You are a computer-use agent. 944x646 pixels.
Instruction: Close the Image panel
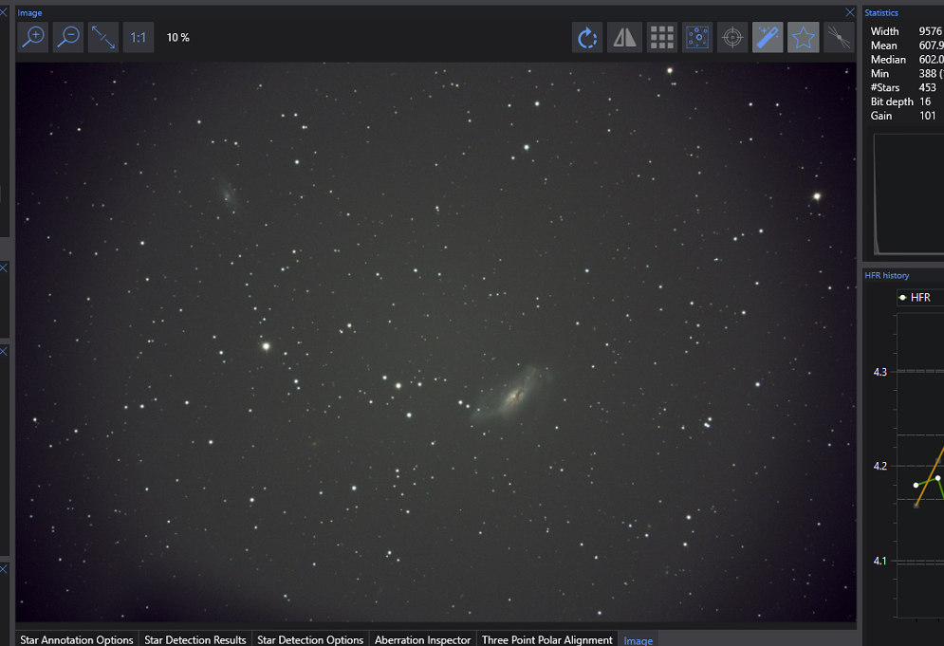click(x=849, y=12)
